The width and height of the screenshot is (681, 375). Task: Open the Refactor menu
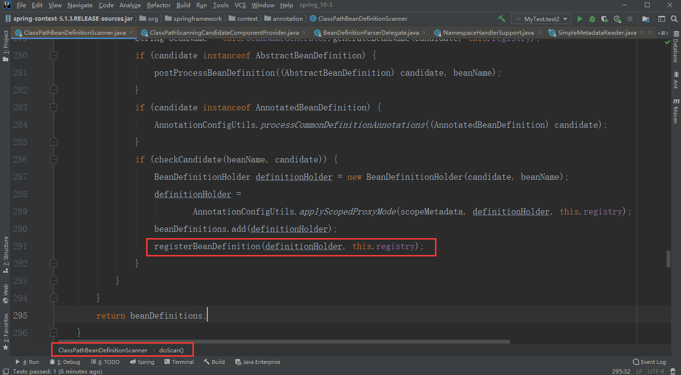click(159, 5)
